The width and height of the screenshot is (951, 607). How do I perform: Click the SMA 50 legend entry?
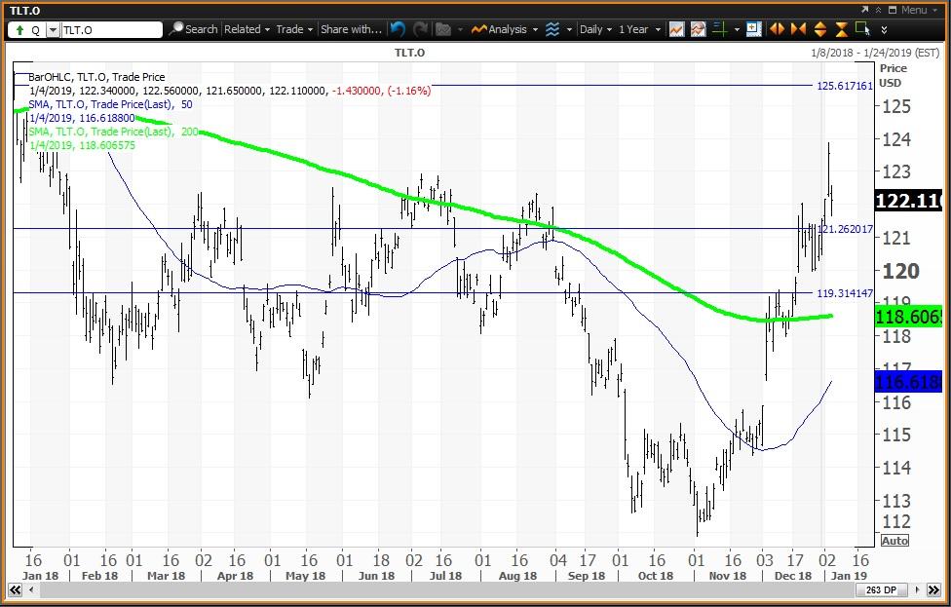110,104
